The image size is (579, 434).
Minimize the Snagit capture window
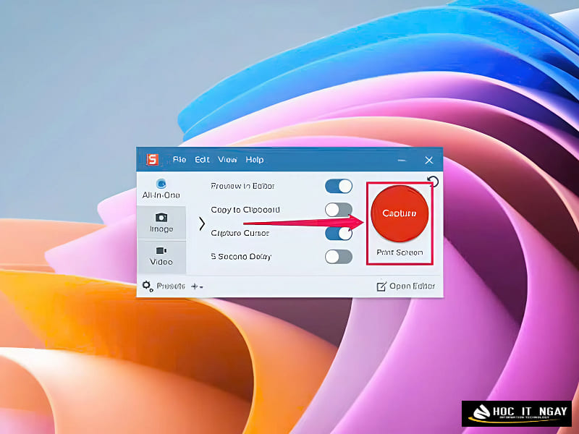click(402, 160)
